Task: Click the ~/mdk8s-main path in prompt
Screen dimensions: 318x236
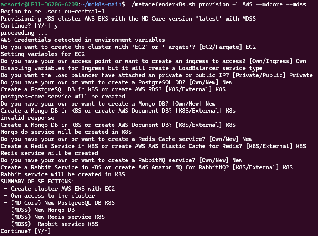Action: 101,4
